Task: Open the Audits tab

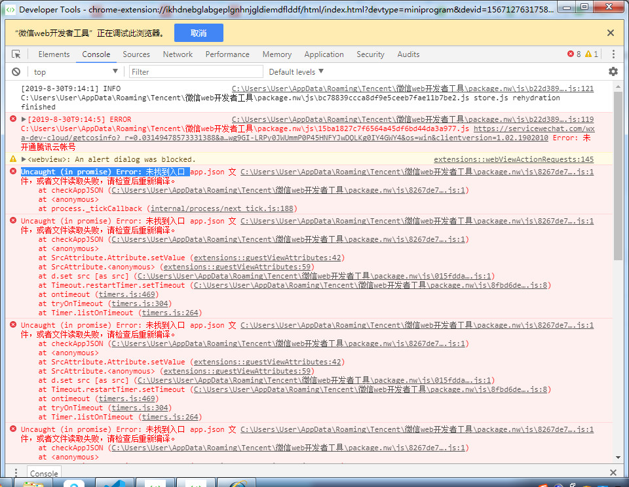Action: tap(408, 54)
